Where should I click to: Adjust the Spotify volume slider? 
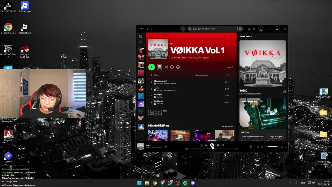pos(273,147)
